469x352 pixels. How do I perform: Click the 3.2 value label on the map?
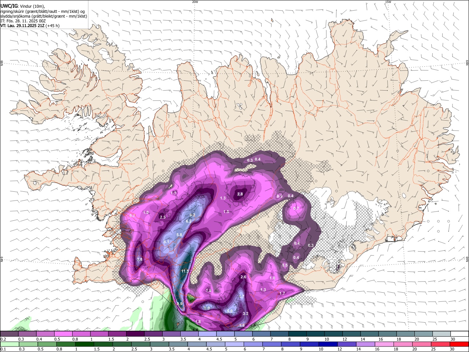pyautogui.click(x=245, y=313)
